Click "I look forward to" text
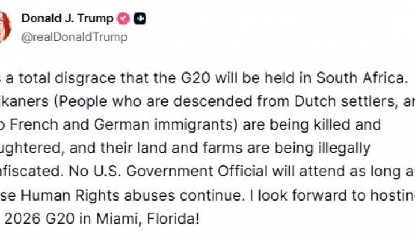 [294, 196]
